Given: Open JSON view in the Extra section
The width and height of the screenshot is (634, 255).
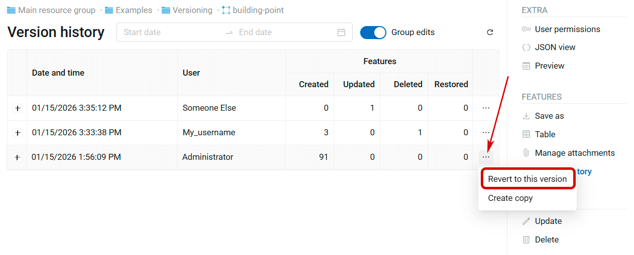Looking at the screenshot, I should [x=555, y=47].
